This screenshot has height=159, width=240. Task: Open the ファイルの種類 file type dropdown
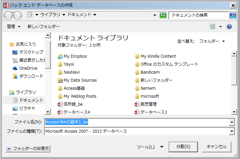click(232, 131)
